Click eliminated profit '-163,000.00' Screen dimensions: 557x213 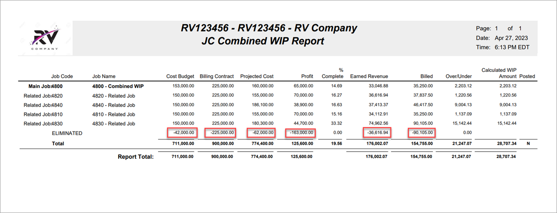[301, 133]
